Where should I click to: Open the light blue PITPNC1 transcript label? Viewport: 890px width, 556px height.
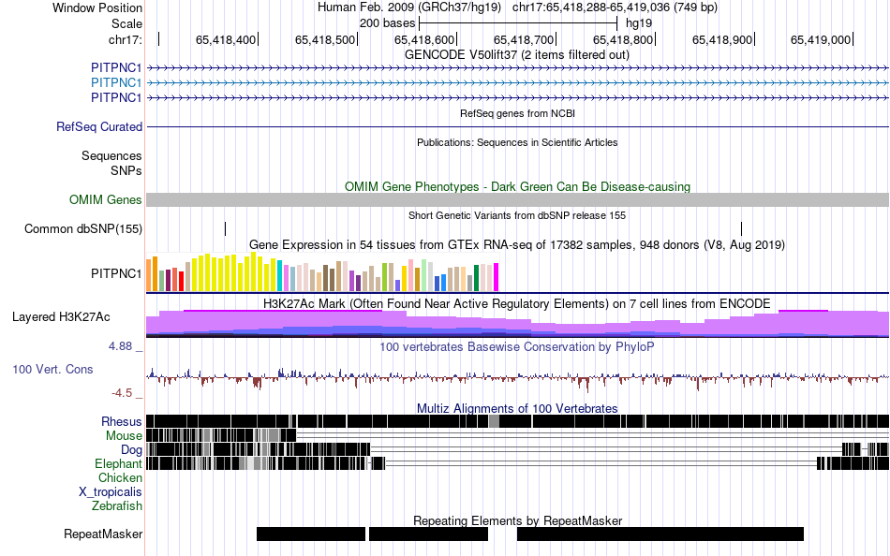coord(116,82)
